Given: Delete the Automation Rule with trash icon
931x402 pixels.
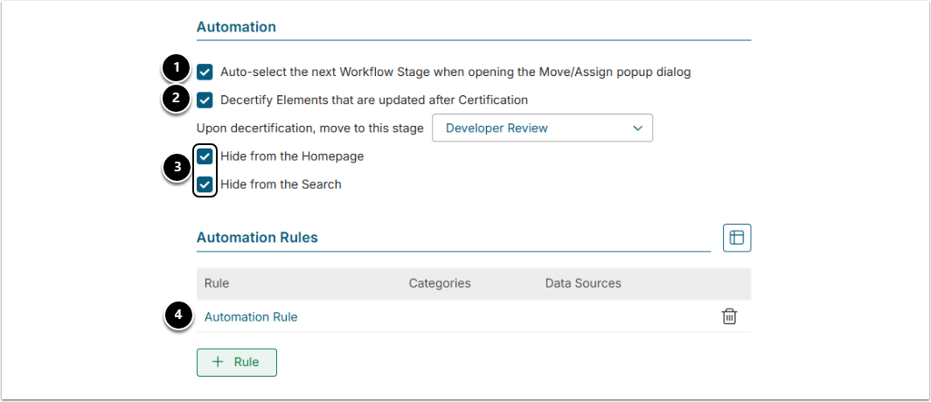Looking at the screenshot, I should 729,316.
